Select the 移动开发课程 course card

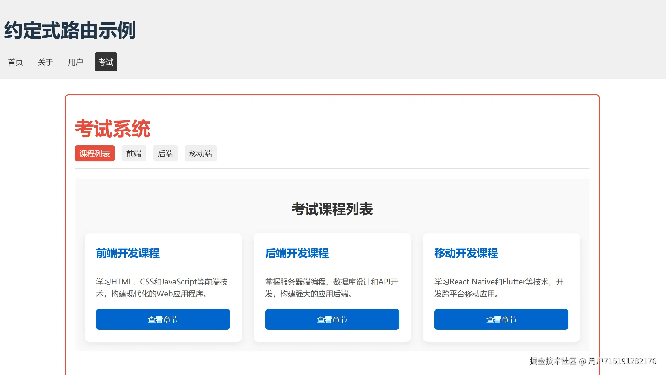click(501, 287)
